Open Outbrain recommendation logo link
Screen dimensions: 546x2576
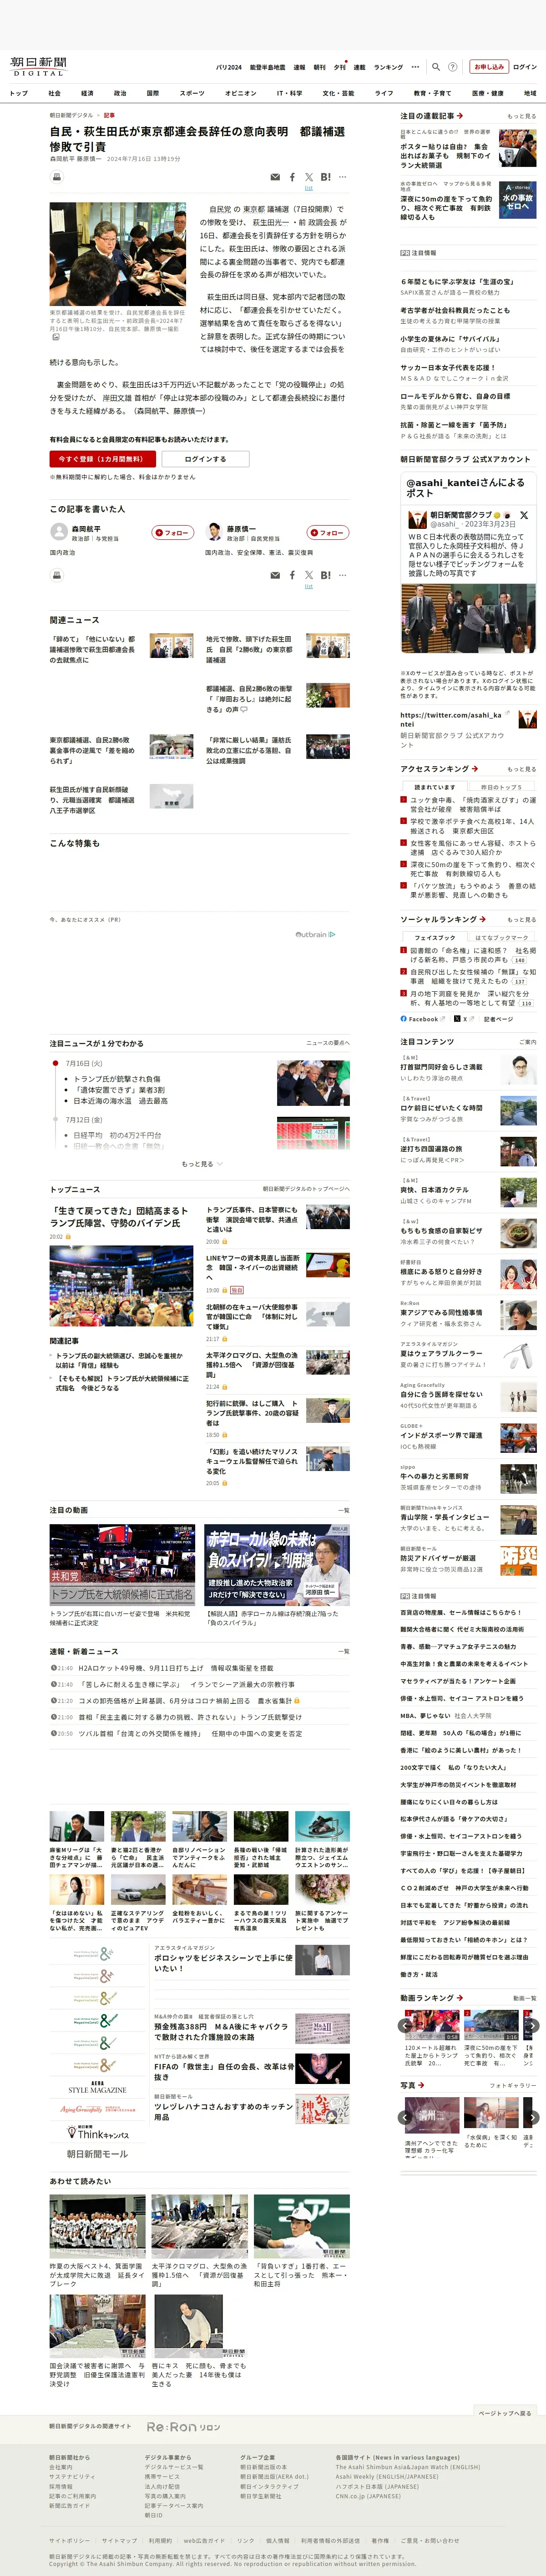[x=315, y=934]
